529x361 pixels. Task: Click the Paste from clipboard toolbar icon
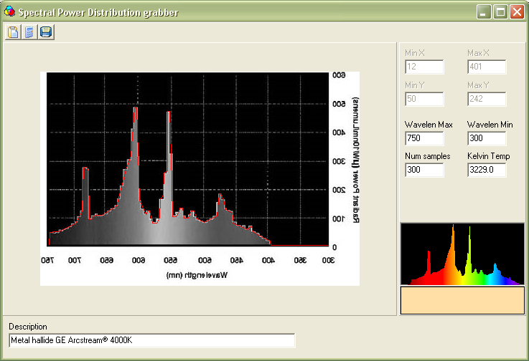13,32
